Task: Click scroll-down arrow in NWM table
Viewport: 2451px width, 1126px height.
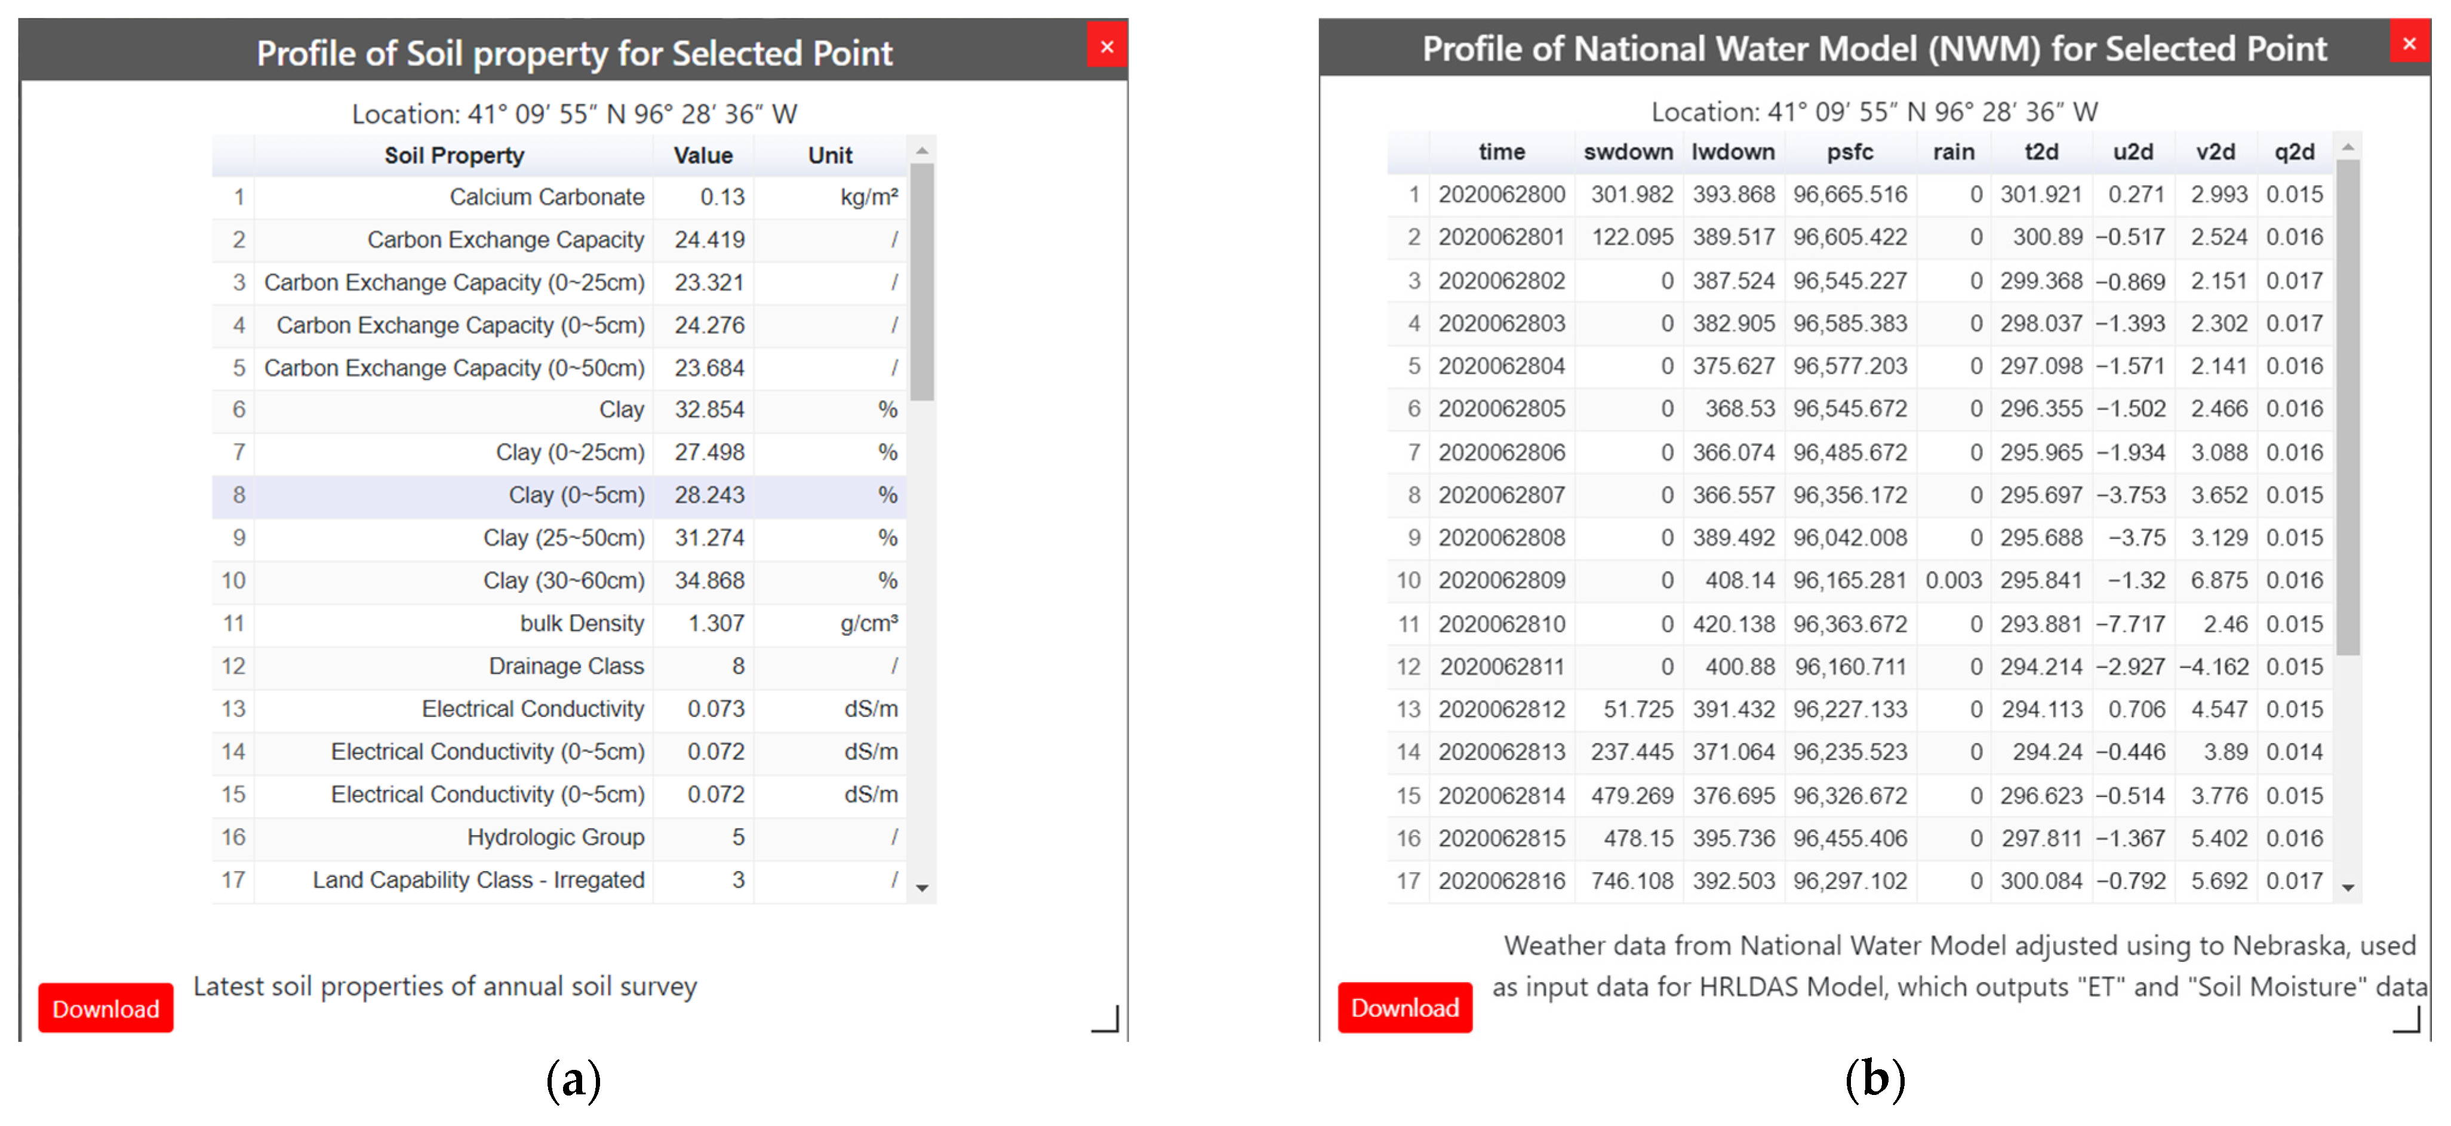Action: 2347,887
